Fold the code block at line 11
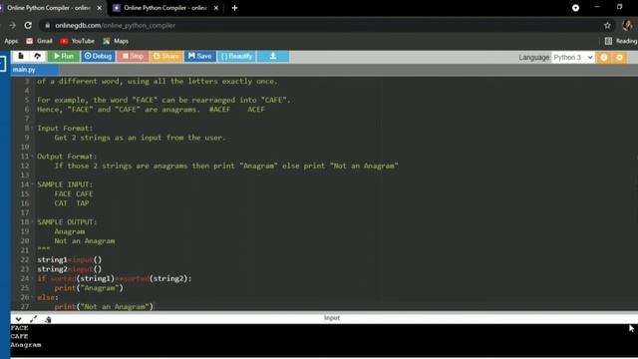Viewport: 638px width, 359px height. pos(32,157)
